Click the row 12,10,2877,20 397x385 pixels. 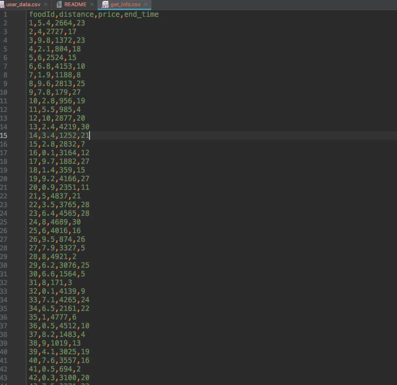(x=57, y=118)
